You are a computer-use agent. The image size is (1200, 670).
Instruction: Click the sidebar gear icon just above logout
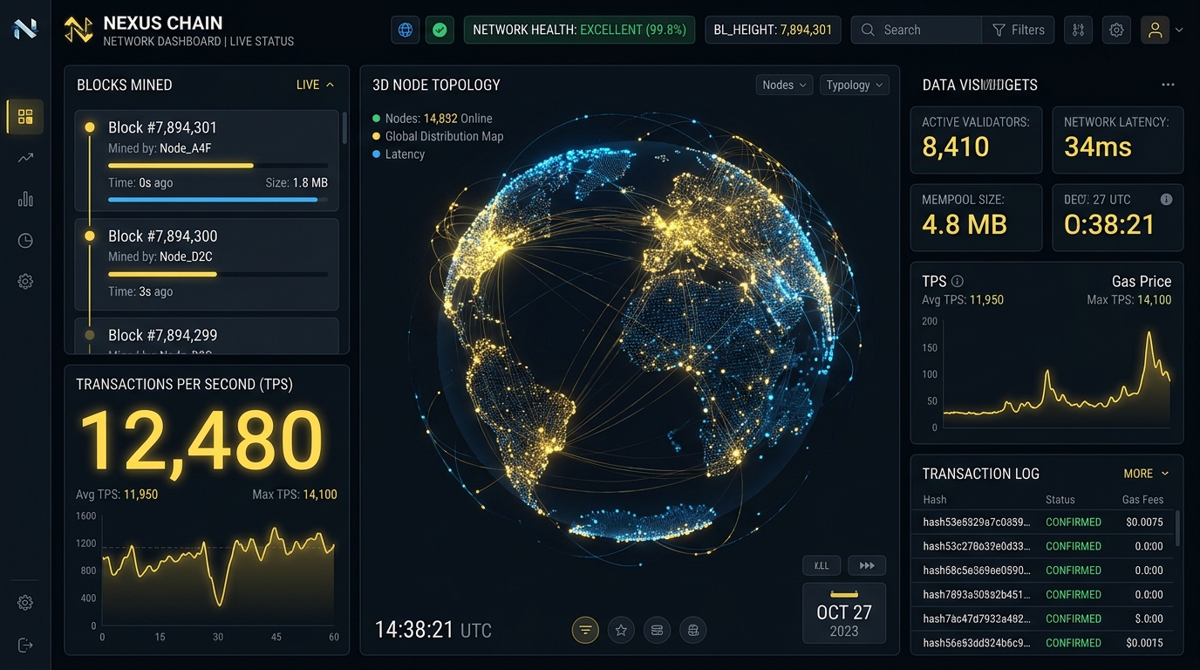pos(25,603)
